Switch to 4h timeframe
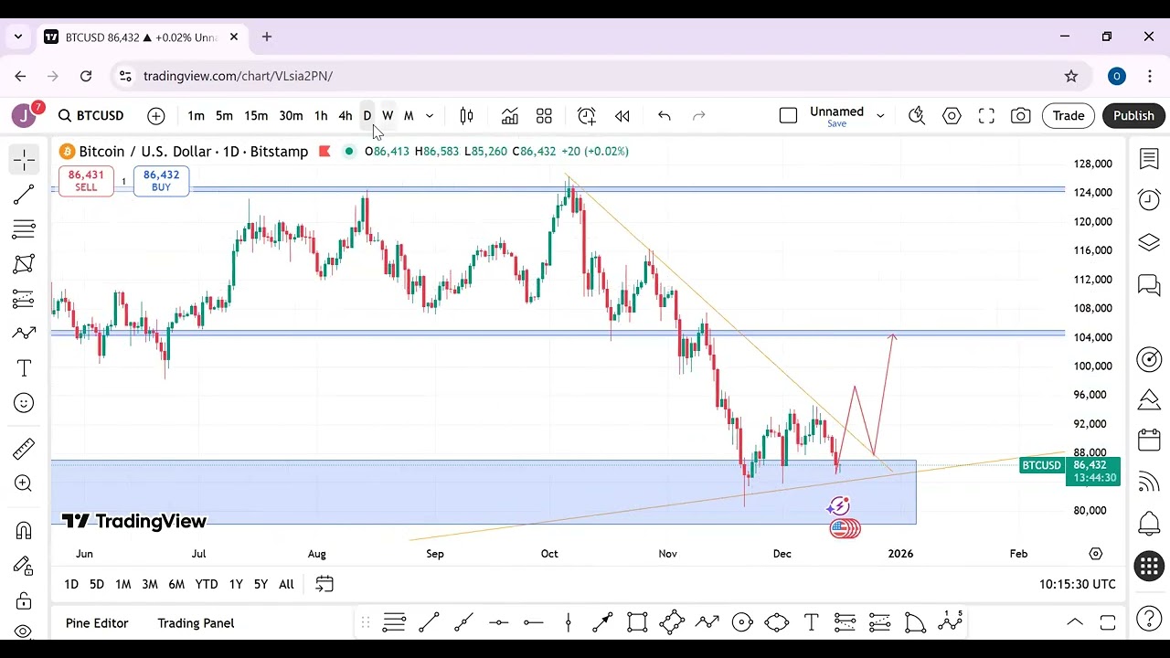The image size is (1170, 658). coord(345,116)
